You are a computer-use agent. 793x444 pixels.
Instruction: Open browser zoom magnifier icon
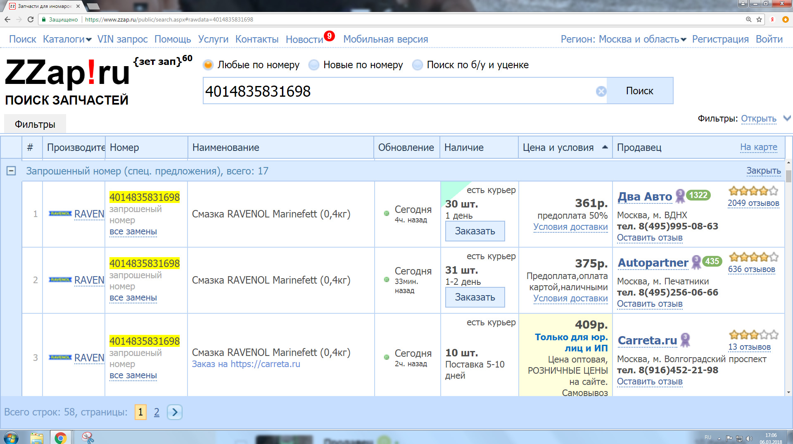748,19
